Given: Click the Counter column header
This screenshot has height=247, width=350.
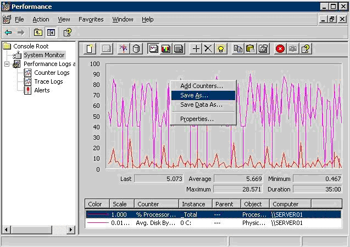Looking at the screenshot, I should 157,204.
